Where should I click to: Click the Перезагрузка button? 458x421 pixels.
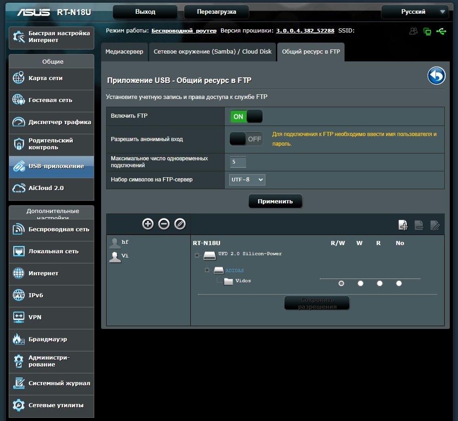216,12
